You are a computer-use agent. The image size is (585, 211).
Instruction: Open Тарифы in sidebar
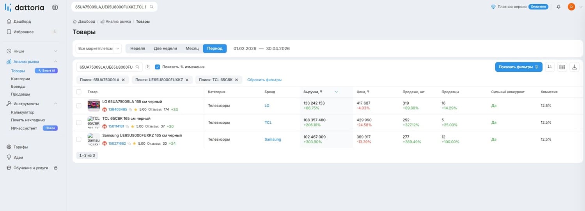(21, 147)
